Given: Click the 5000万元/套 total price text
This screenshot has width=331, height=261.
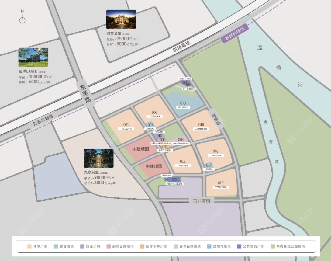Looking at the screenshot, I should (x=127, y=44).
